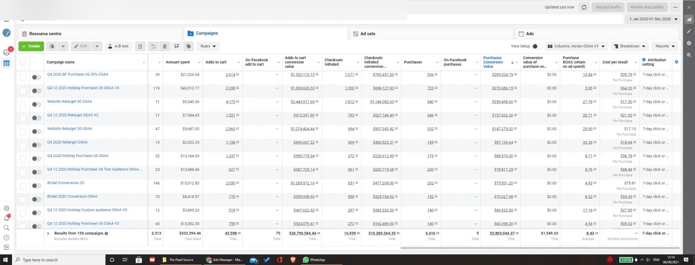Image resolution: width=695 pixels, height=265 pixels.
Task: Click the duplicate campaign icon
Action: [x=52, y=46]
